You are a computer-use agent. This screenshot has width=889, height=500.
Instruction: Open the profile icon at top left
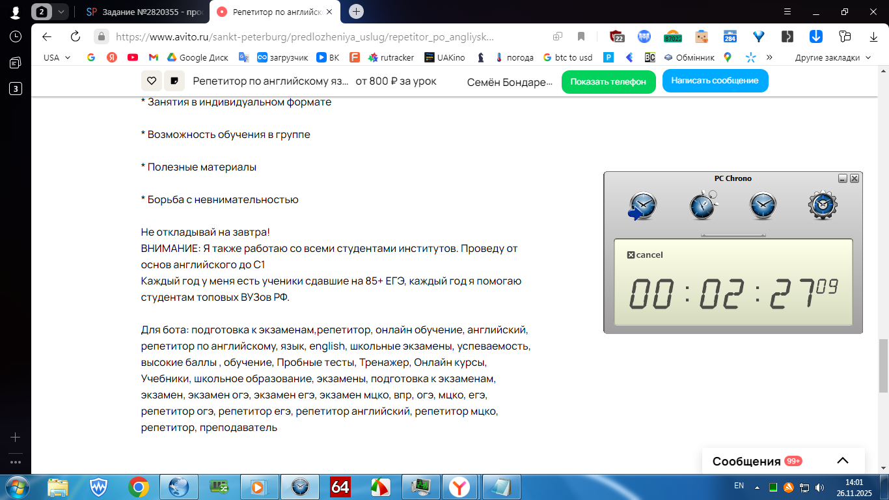(15, 12)
